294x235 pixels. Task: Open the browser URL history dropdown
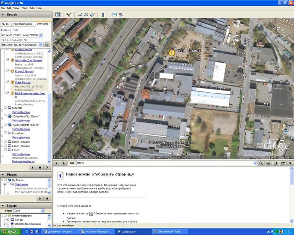pos(255,163)
